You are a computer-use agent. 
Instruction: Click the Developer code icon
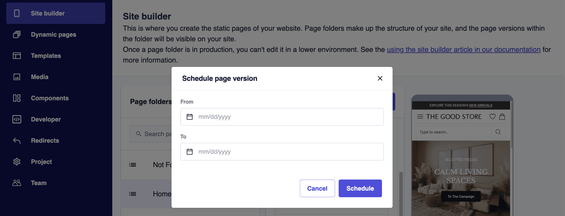17,119
